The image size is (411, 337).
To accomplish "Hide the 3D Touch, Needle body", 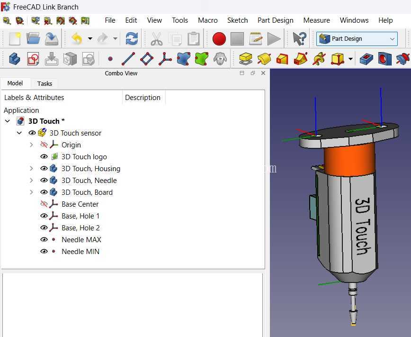I will click(x=44, y=180).
